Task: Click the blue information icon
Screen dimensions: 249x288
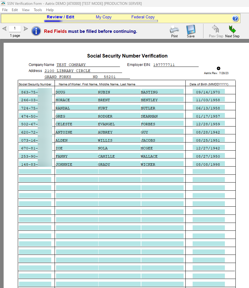Action: point(36,31)
